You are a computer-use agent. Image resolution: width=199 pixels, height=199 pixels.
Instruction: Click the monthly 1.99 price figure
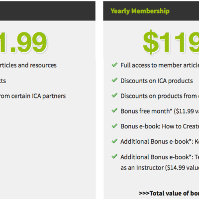pos(23,42)
